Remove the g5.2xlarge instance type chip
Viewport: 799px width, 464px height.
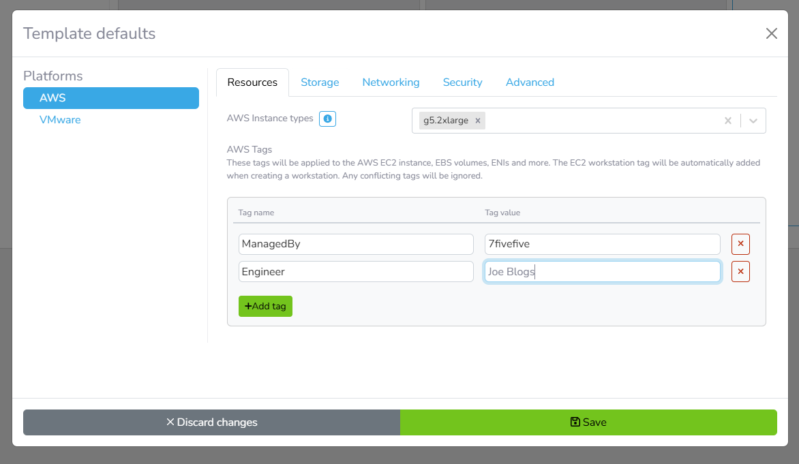(478, 121)
